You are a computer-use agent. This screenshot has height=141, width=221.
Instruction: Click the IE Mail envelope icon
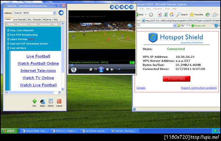point(214,15)
